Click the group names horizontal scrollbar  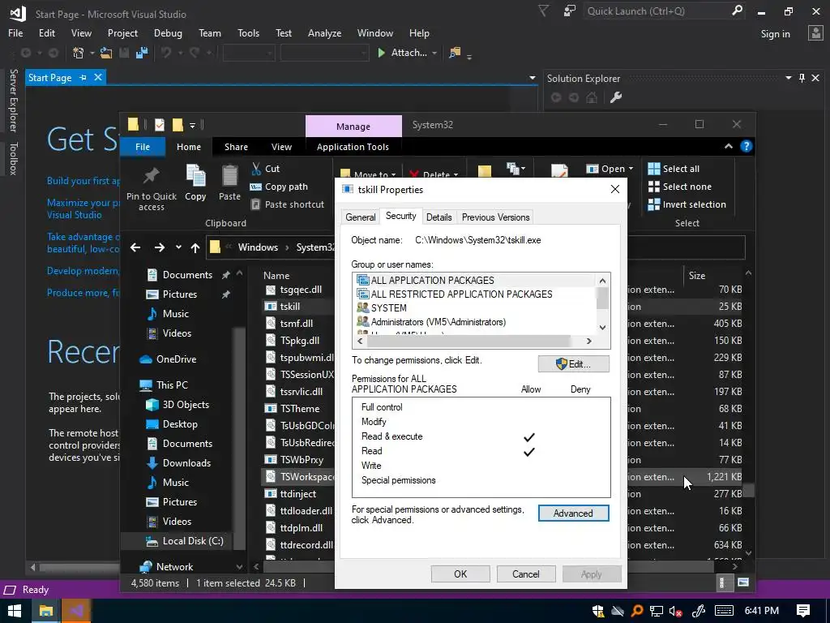point(474,342)
